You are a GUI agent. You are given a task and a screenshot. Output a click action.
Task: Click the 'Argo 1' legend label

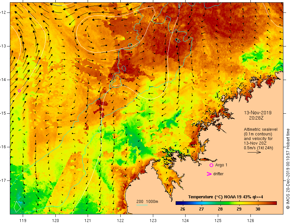[x=221, y=165]
